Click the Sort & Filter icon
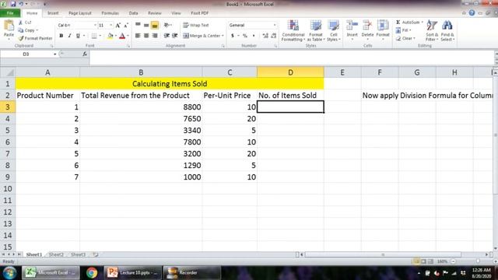Screen dimensions: 498x280 pos(432,26)
